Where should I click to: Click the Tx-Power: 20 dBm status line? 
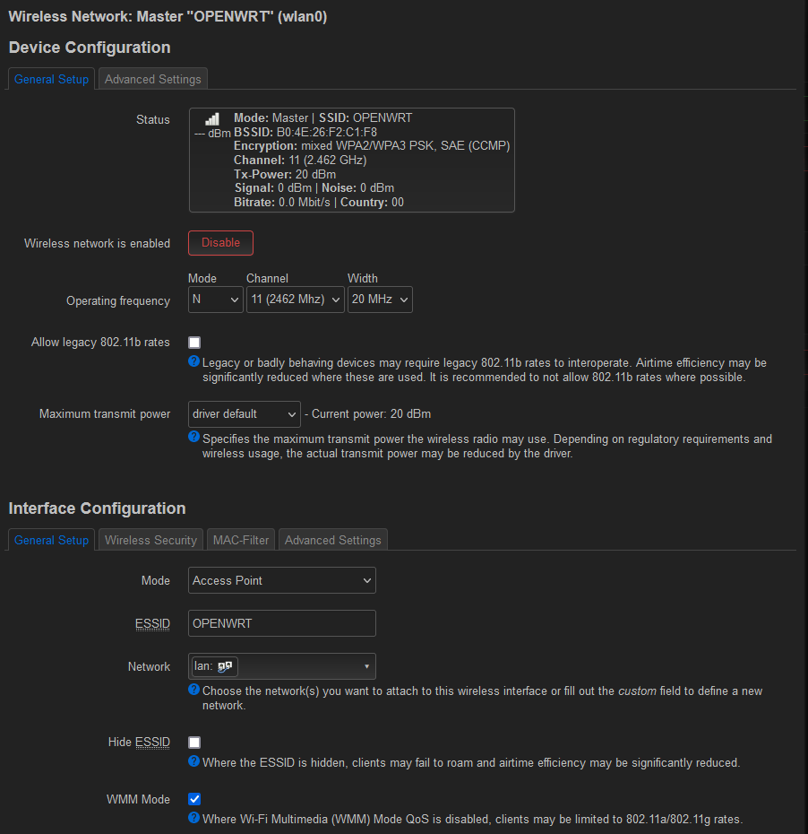(285, 175)
